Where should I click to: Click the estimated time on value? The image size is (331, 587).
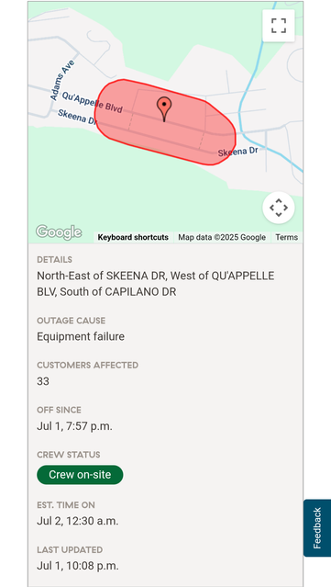(x=77, y=521)
